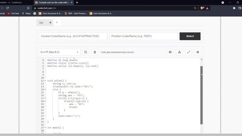
Task: Click the Problem Code/Name input field
Action: pyautogui.click(x=143, y=36)
